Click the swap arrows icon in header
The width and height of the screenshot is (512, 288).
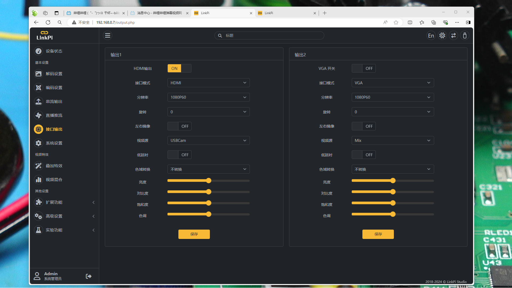point(453,35)
